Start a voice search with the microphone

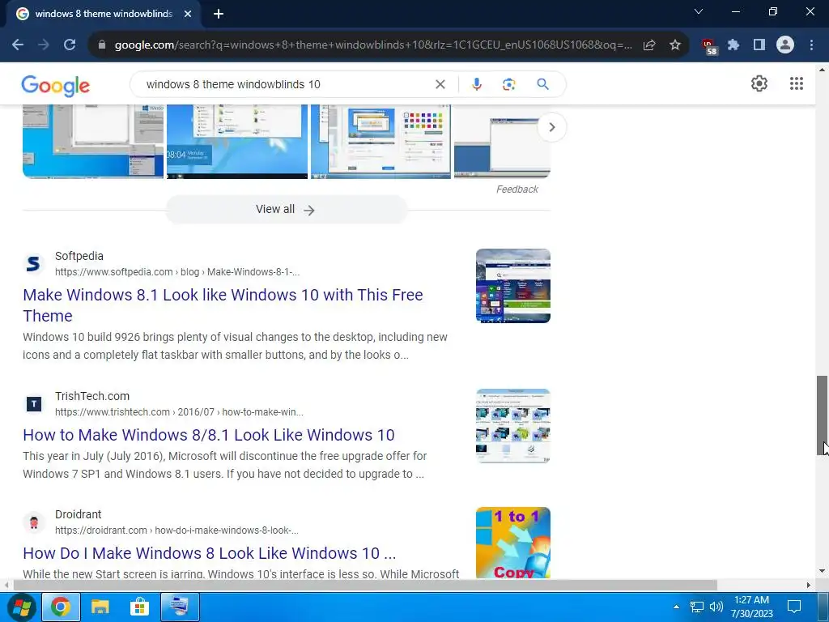pyautogui.click(x=476, y=84)
